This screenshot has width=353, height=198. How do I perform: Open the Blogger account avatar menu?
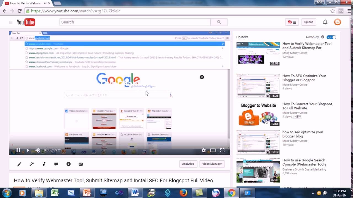pos(338,22)
